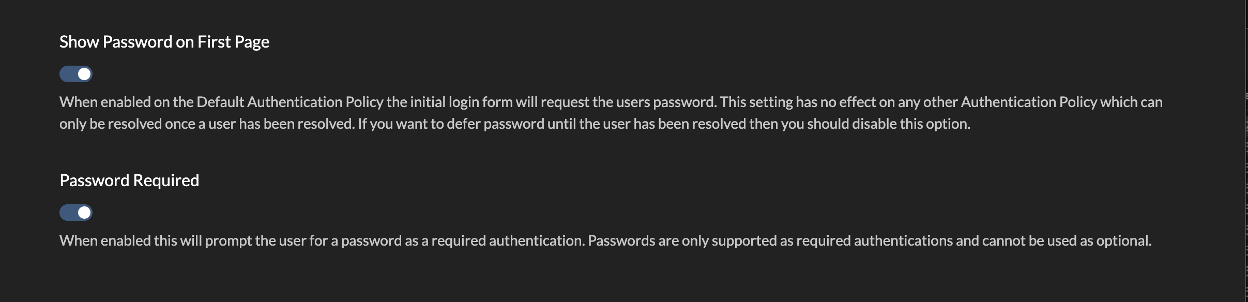The image size is (1248, 302).
Task: Click the "Password Required" heading
Action: pos(129,180)
